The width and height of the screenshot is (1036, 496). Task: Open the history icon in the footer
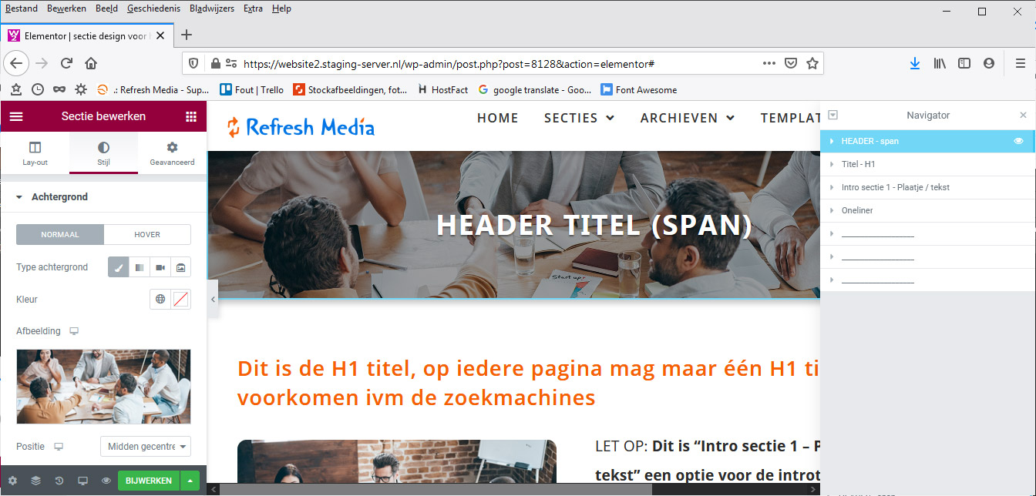coord(59,481)
